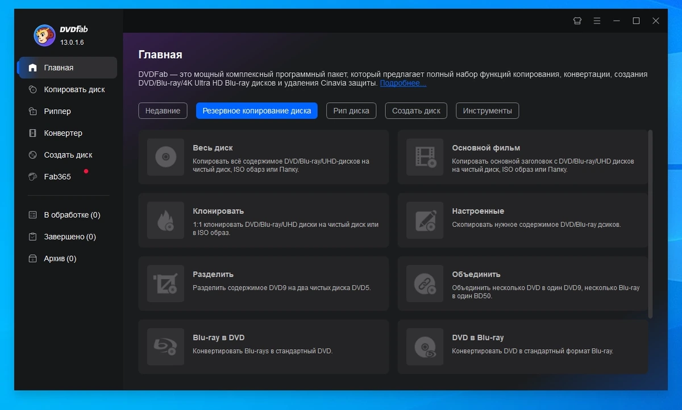Select Главная in the sidebar
682x410 pixels.
tap(67, 68)
